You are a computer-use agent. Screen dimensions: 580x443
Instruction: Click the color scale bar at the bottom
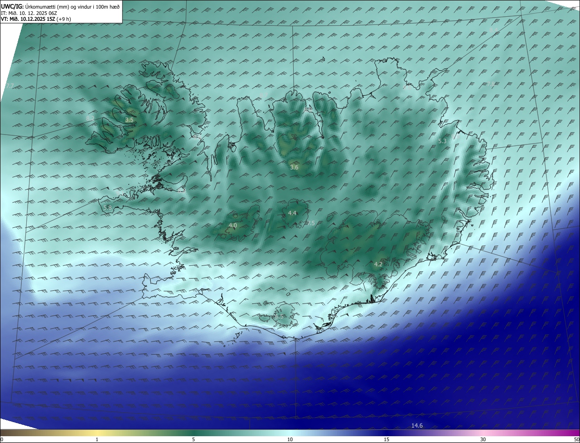(290, 433)
